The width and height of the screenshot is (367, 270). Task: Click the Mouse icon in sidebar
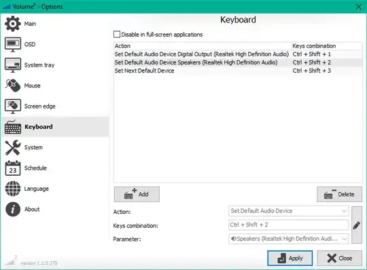pos(13,85)
